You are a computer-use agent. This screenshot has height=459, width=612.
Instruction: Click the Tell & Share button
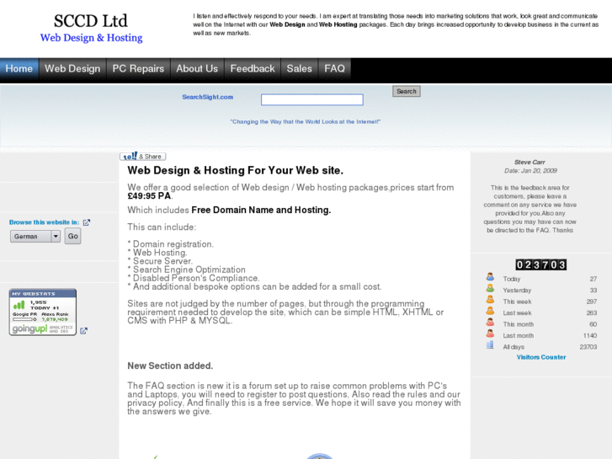click(x=142, y=157)
